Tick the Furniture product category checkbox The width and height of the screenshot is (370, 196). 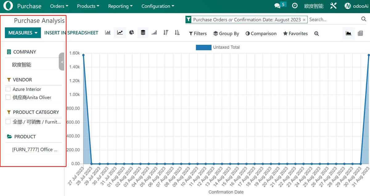pos(8,122)
